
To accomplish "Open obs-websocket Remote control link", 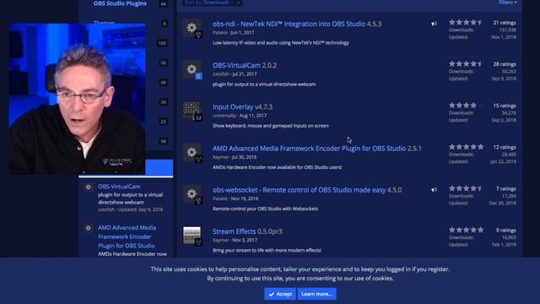I will point(299,190).
